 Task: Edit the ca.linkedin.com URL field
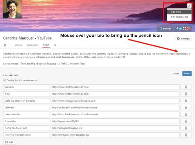[x=115, y=107]
